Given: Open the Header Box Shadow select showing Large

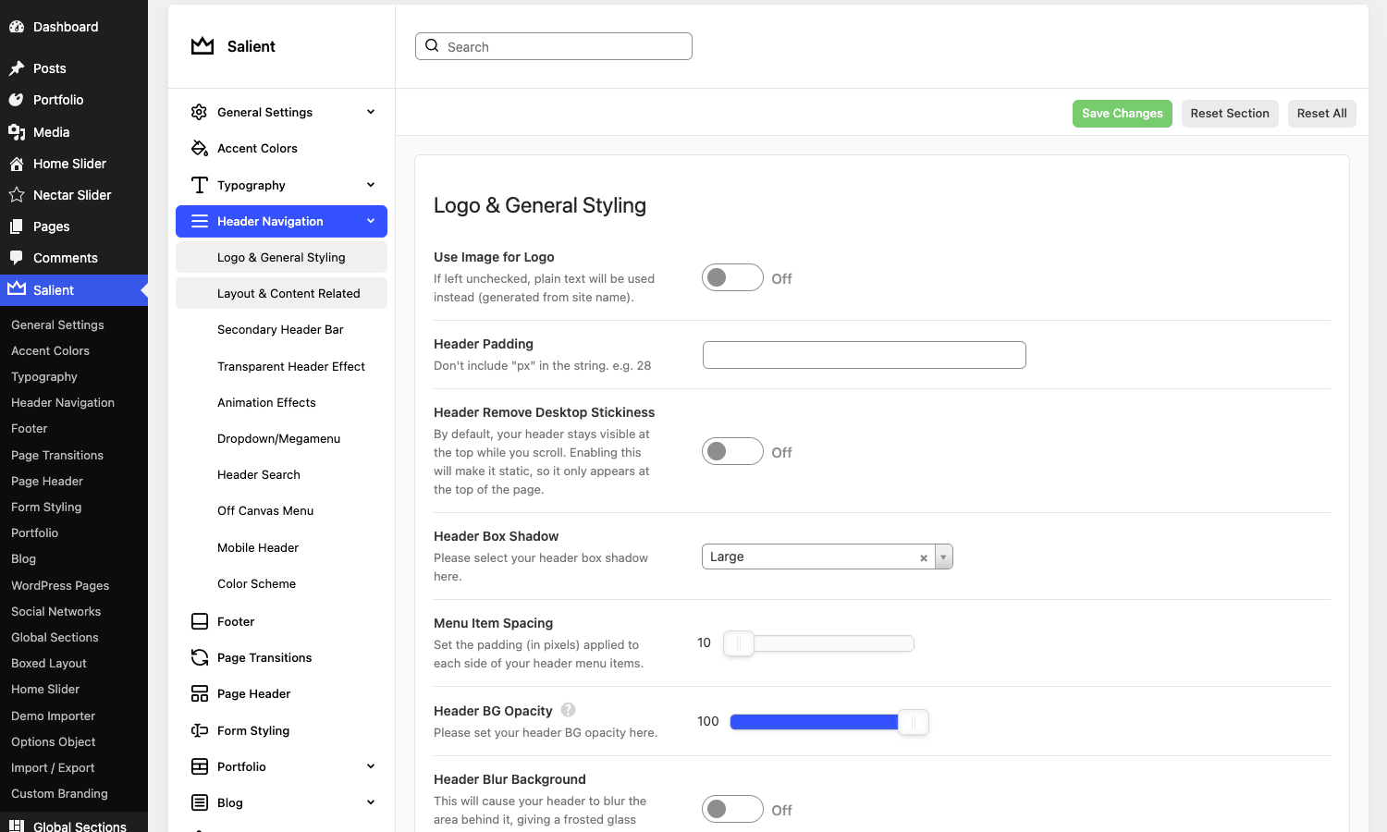Looking at the screenshot, I should [x=827, y=557].
